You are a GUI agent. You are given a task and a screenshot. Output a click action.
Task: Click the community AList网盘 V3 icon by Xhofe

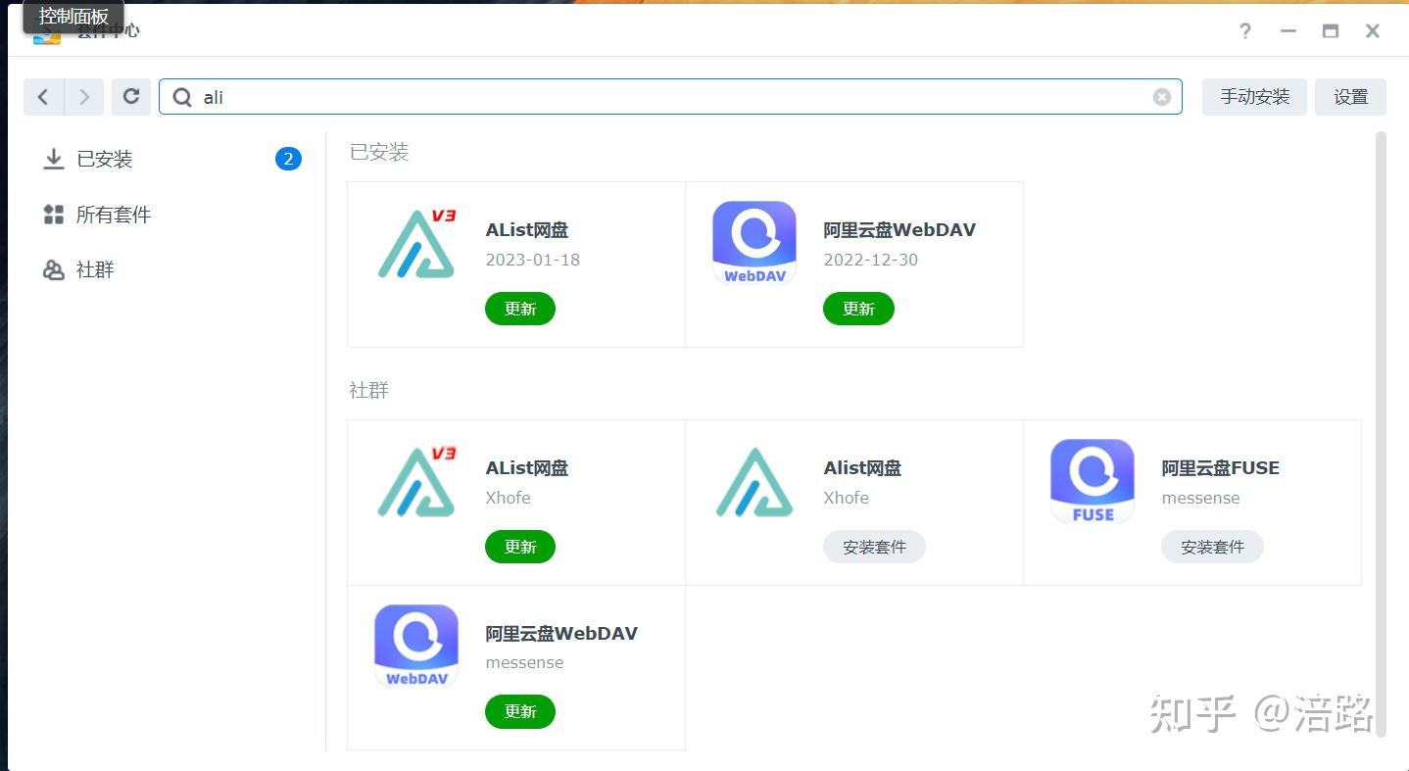417,482
